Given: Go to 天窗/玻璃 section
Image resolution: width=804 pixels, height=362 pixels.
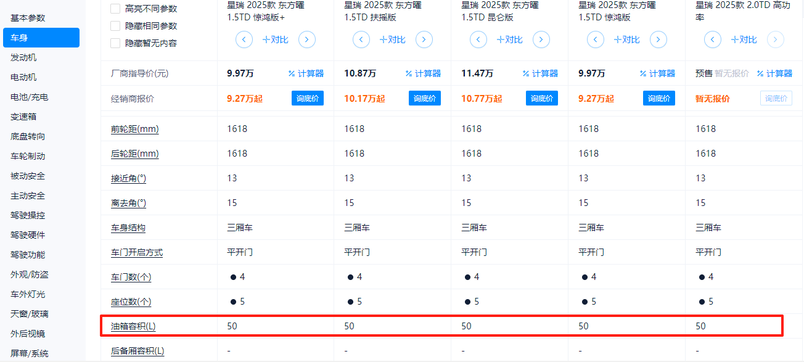Looking at the screenshot, I should pyautogui.click(x=29, y=314).
